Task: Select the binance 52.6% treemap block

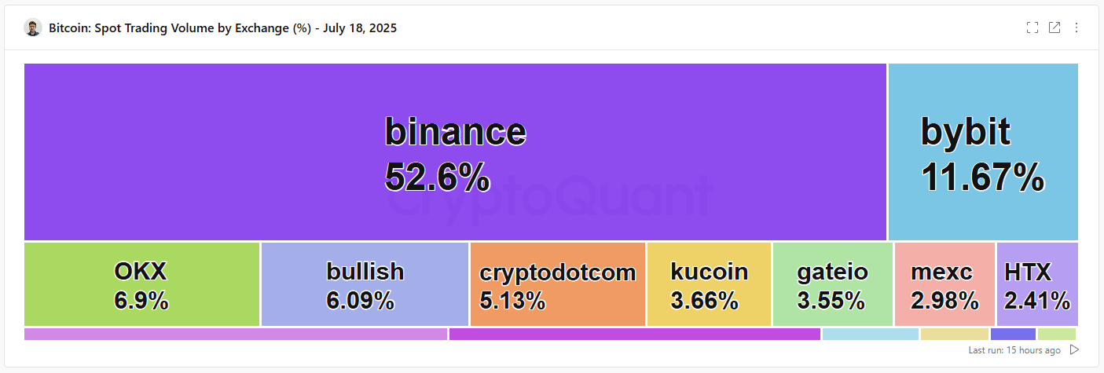Action: (455, 152)
